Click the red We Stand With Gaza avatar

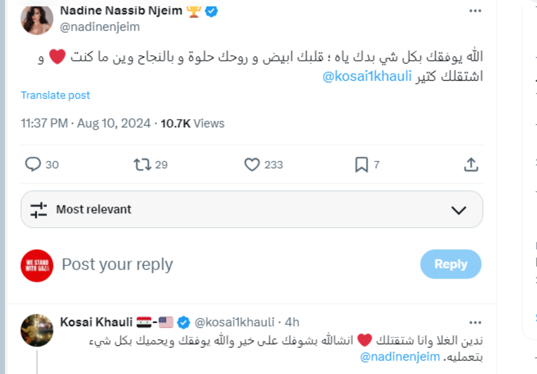pyautogui.click(x=37, y=266)
